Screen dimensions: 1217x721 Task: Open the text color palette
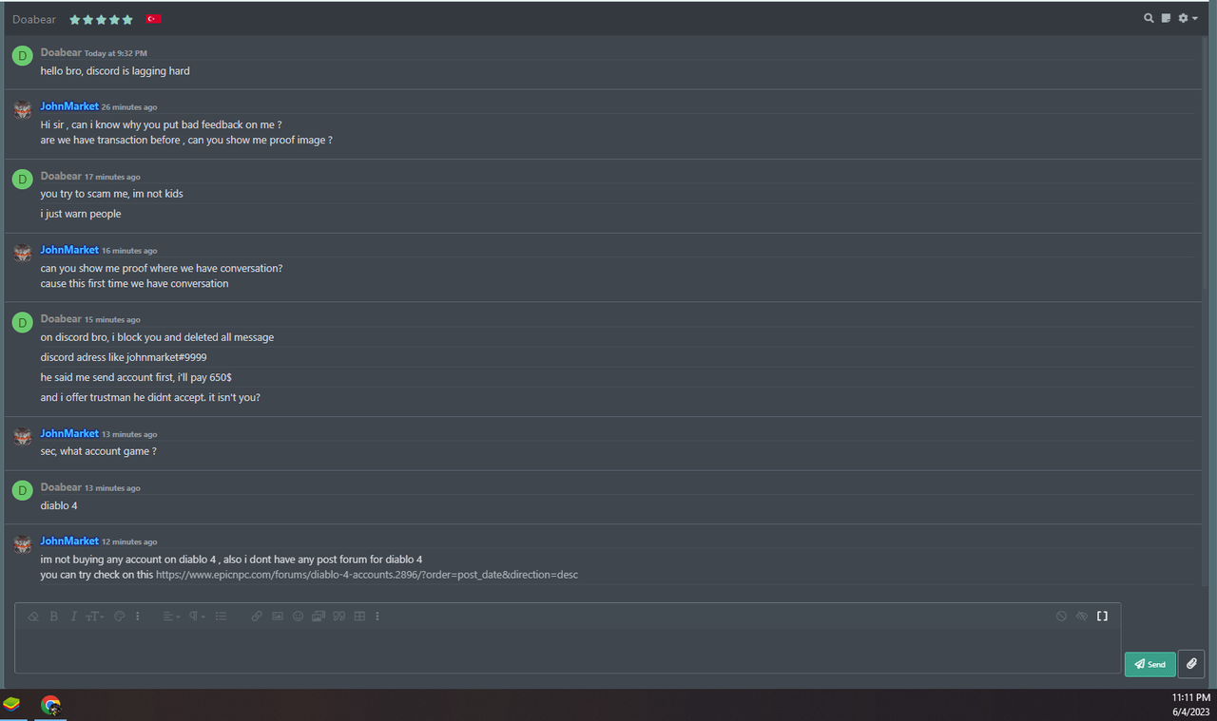120,617
